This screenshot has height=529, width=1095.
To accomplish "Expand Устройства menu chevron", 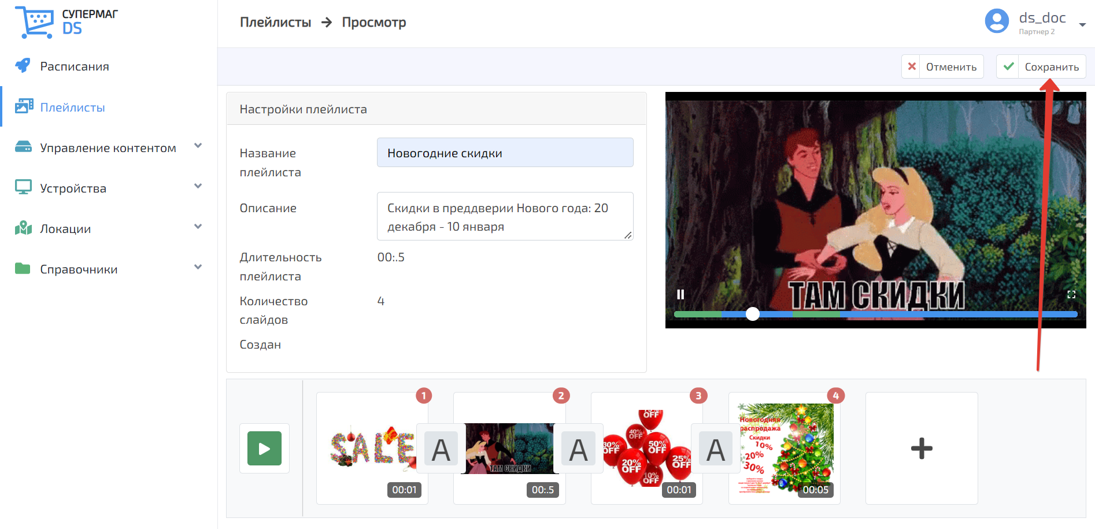I will 198,186.
